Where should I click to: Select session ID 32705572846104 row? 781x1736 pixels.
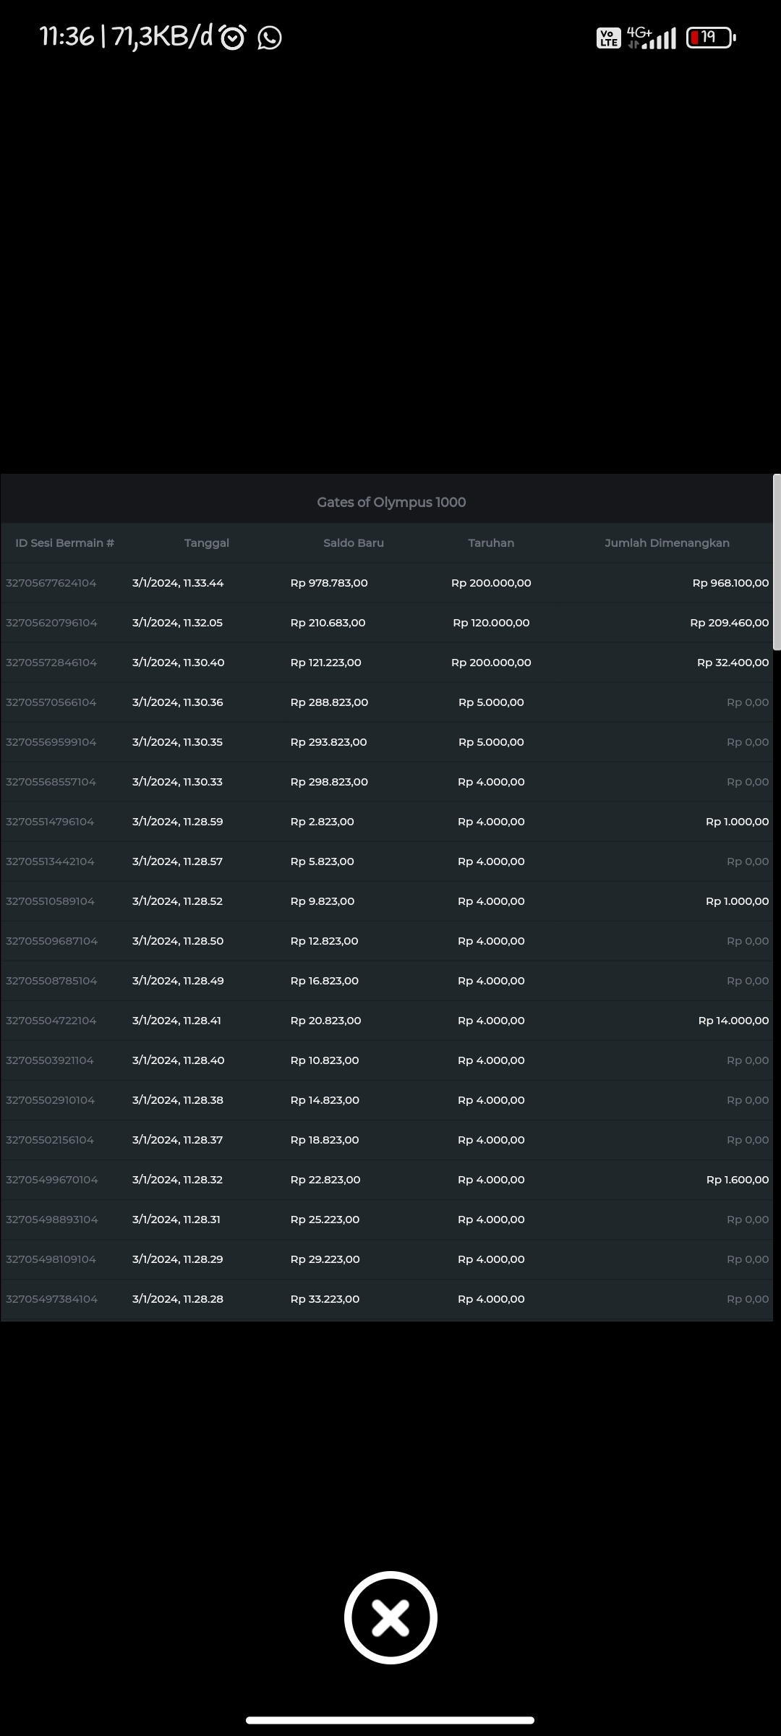51,663
